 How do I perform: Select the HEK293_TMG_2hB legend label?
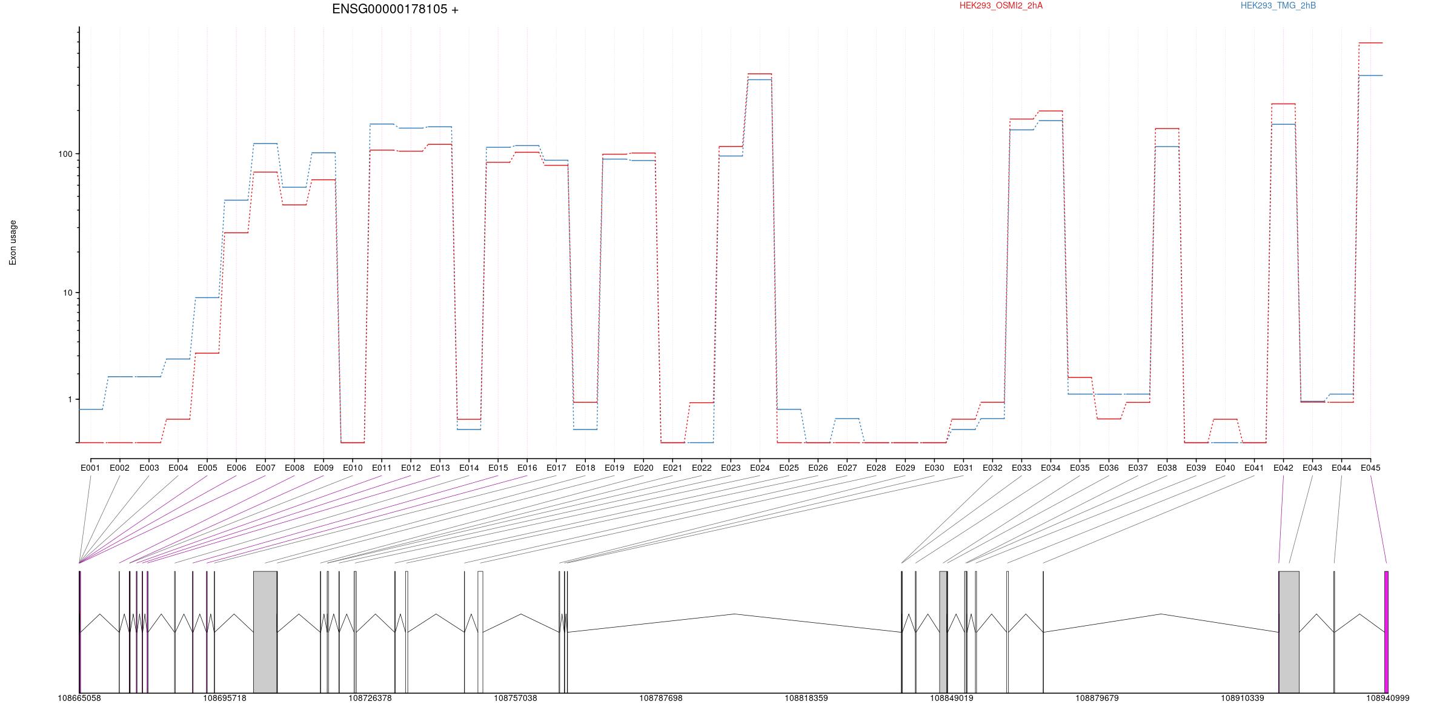click(x=1278, y=5)
